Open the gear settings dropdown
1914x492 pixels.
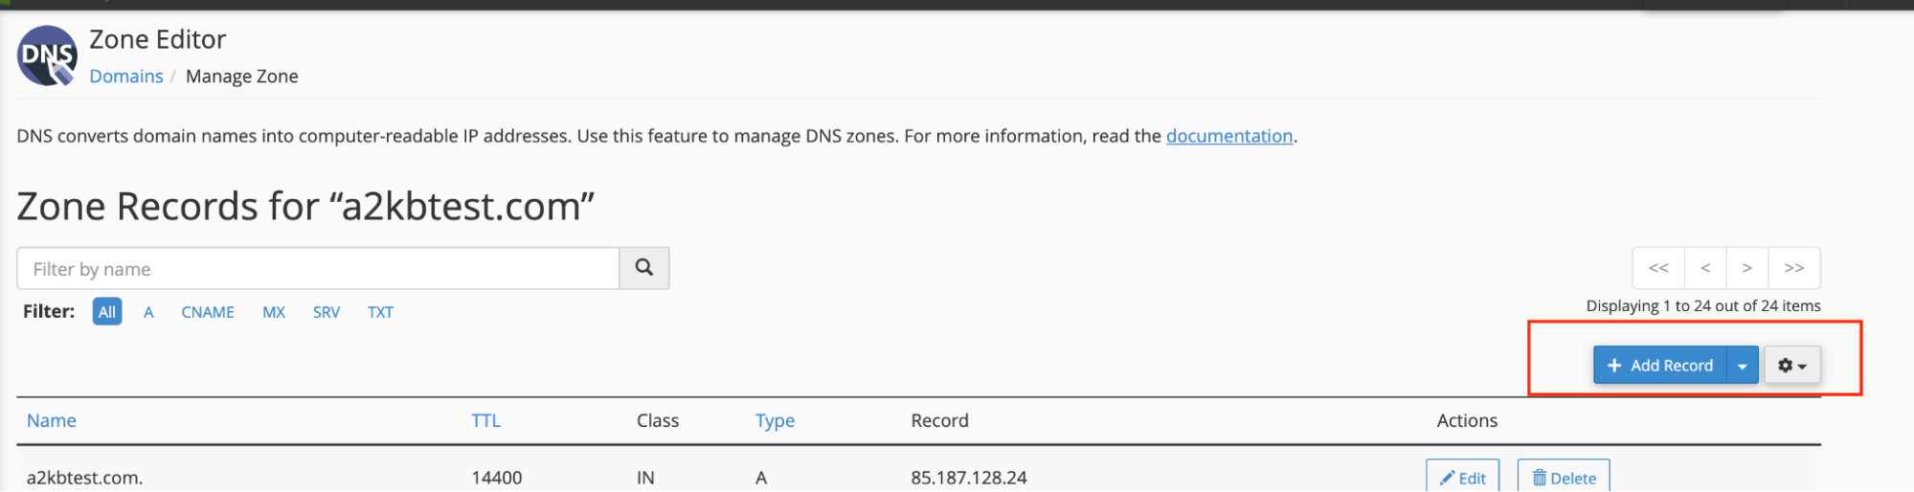click(x=1792, y=366)
